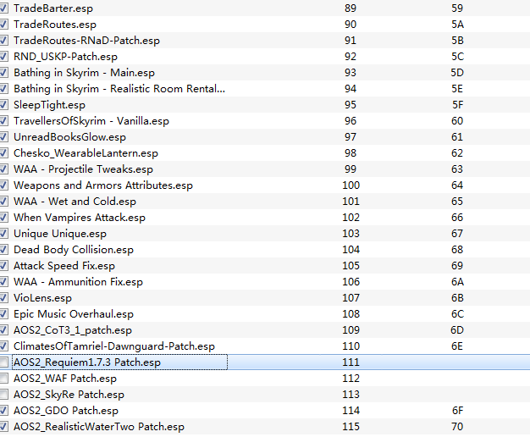Select WAA - Projectile Tweaks.esp
The image size is (530, 437).
pyautogui.click(x=83, y=169)
